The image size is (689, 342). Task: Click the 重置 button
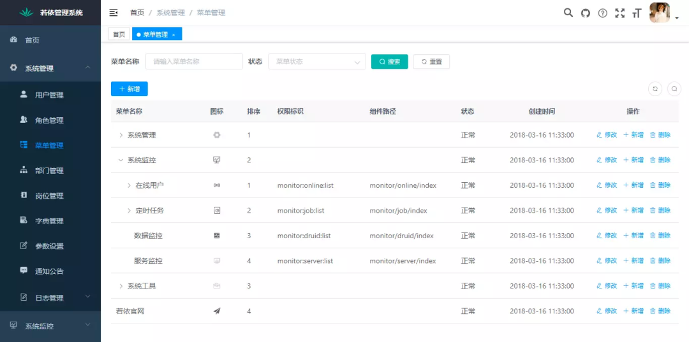tap(431, 61)
